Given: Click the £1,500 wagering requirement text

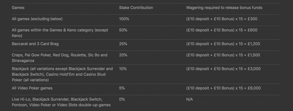Looking at the screenshot, I should coord(223,55).
